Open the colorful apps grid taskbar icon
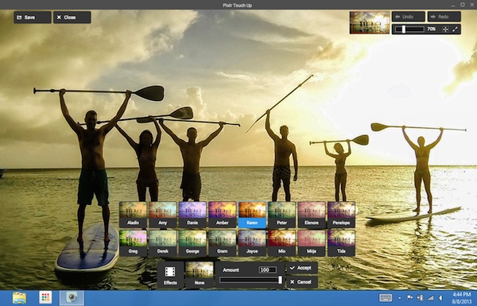This screenshot has width=477, height=306. tap(45, 297)
